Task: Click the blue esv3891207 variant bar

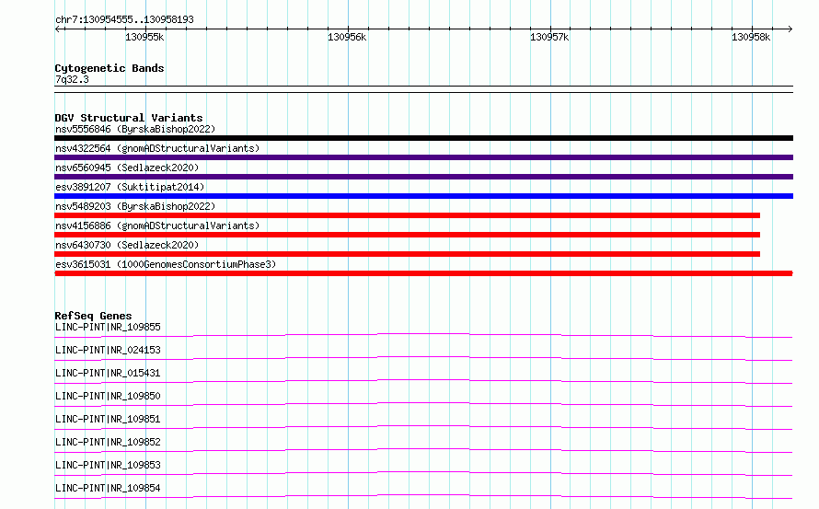Action: (423, 196)
